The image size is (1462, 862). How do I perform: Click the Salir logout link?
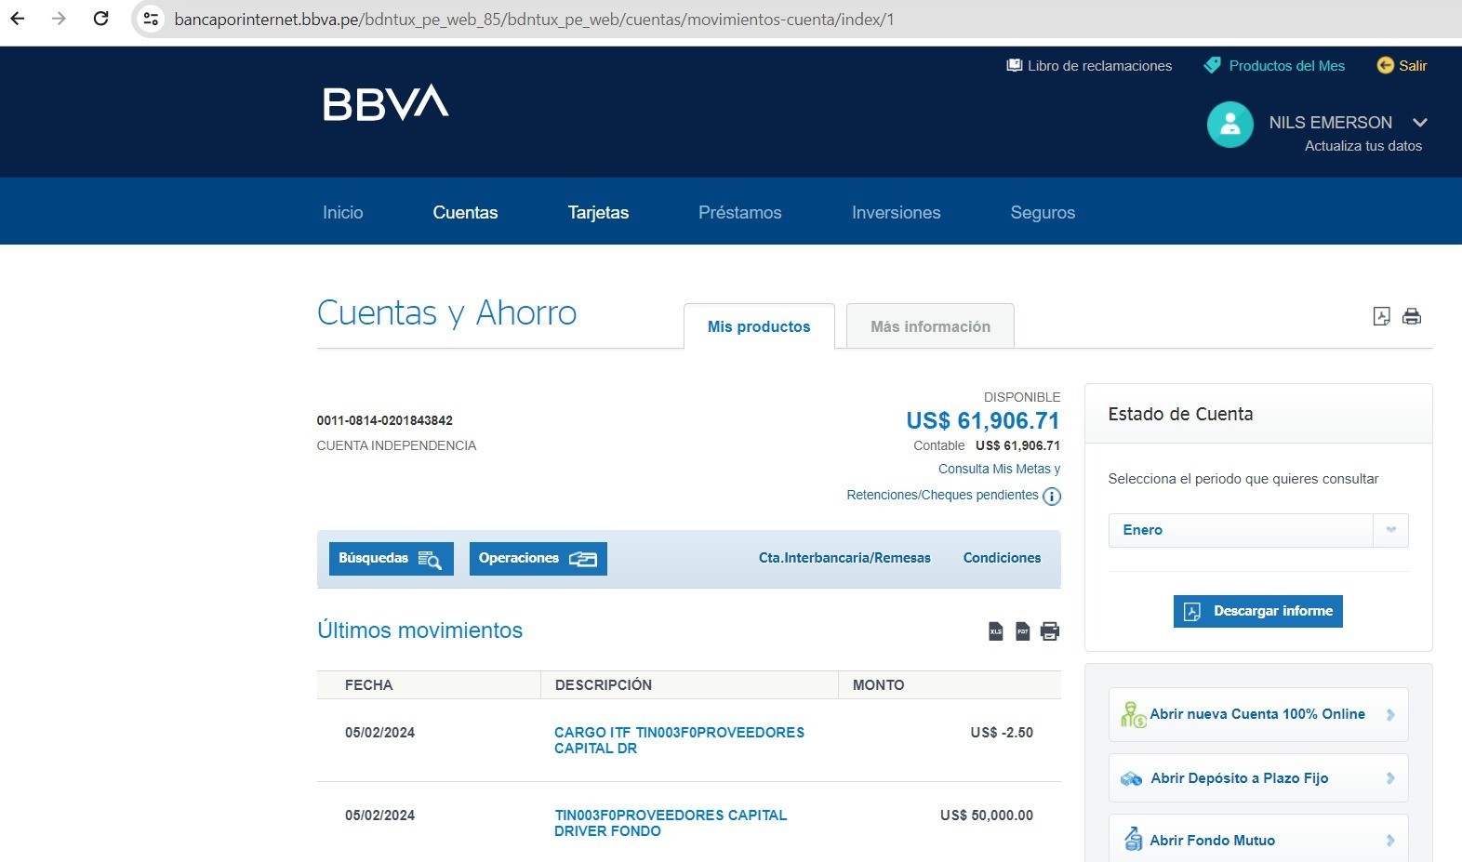point(1402,66)
